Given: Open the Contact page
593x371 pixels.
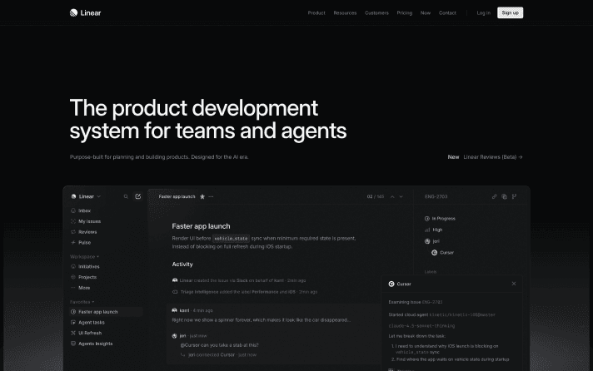Looking at the screenshot, I should 447,12.
